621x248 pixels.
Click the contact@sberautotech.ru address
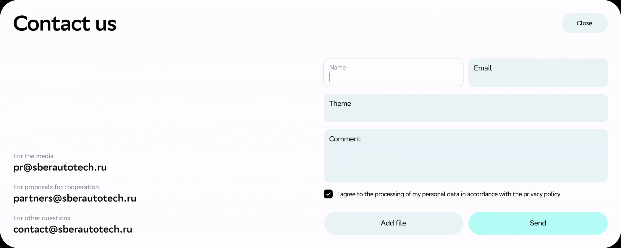coord(72,229)
